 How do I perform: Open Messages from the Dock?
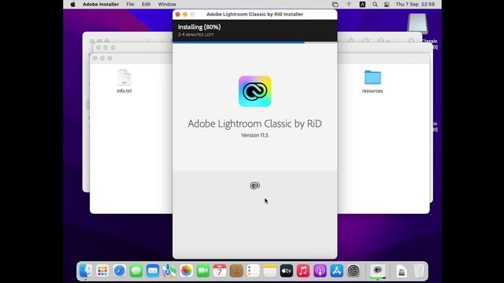coord(136,271)
